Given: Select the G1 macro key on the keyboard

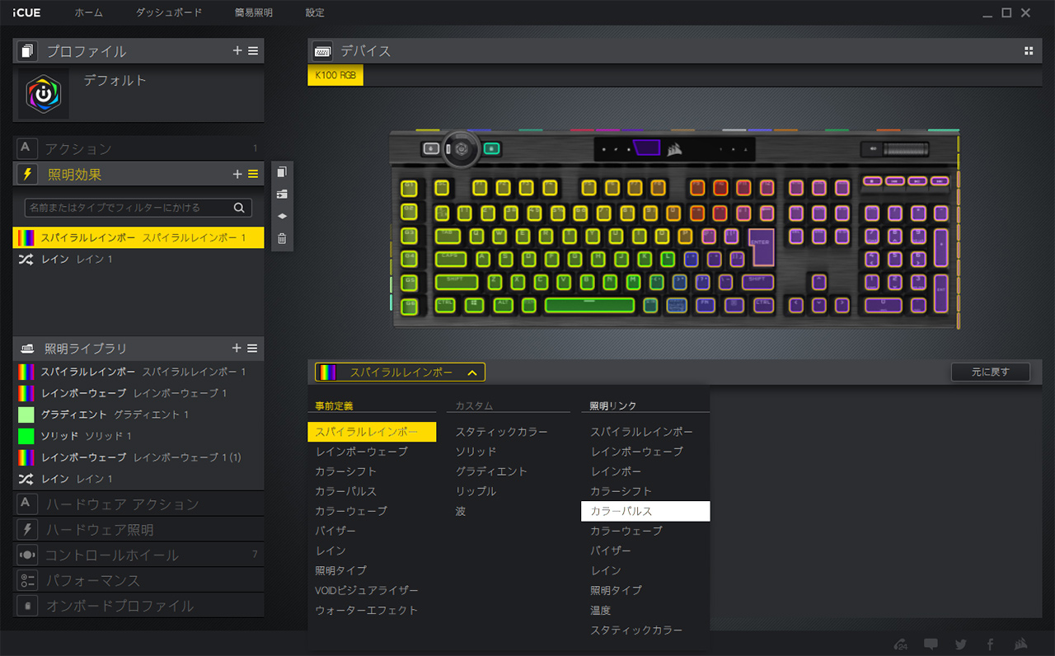Looking at the screenshot, I should 410,187.
